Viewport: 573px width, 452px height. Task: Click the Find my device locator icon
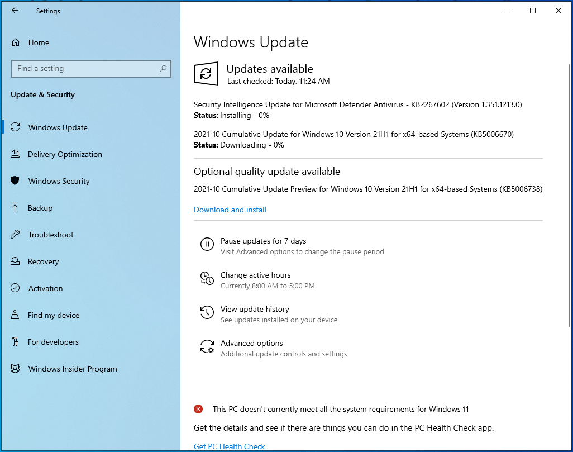[x=16, y=315]
